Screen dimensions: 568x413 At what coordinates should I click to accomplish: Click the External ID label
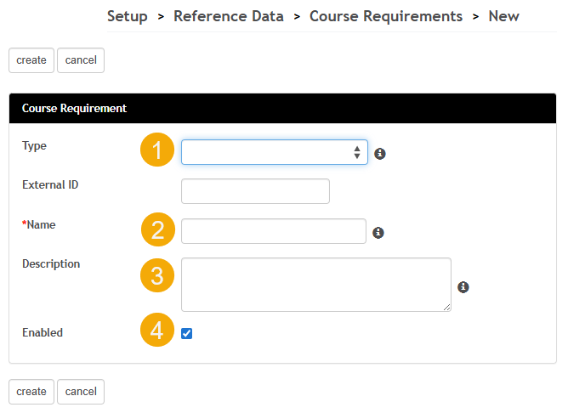50,185
